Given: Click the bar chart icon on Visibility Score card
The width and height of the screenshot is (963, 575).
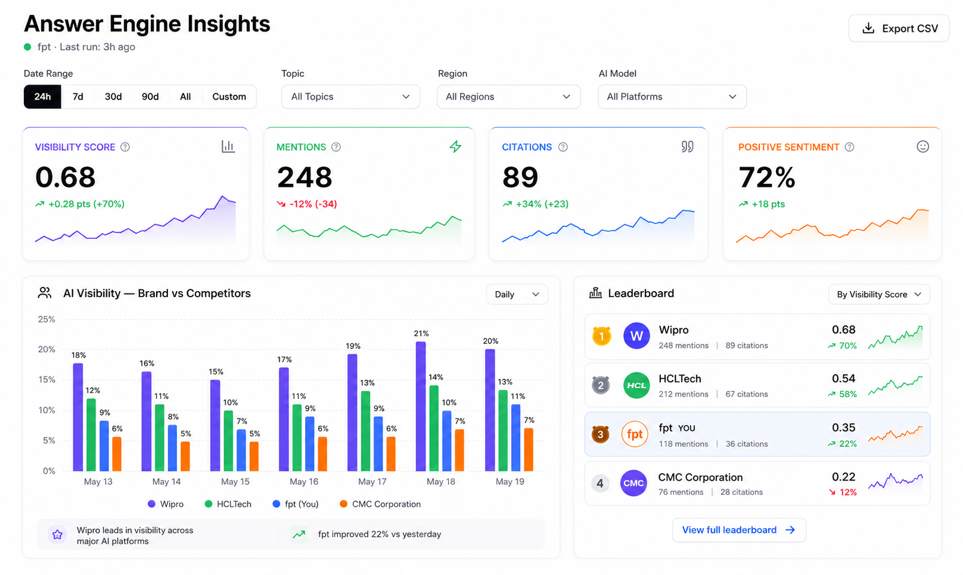Looking at the screenshot, I should pyautogui.click(x=228, y=146).
